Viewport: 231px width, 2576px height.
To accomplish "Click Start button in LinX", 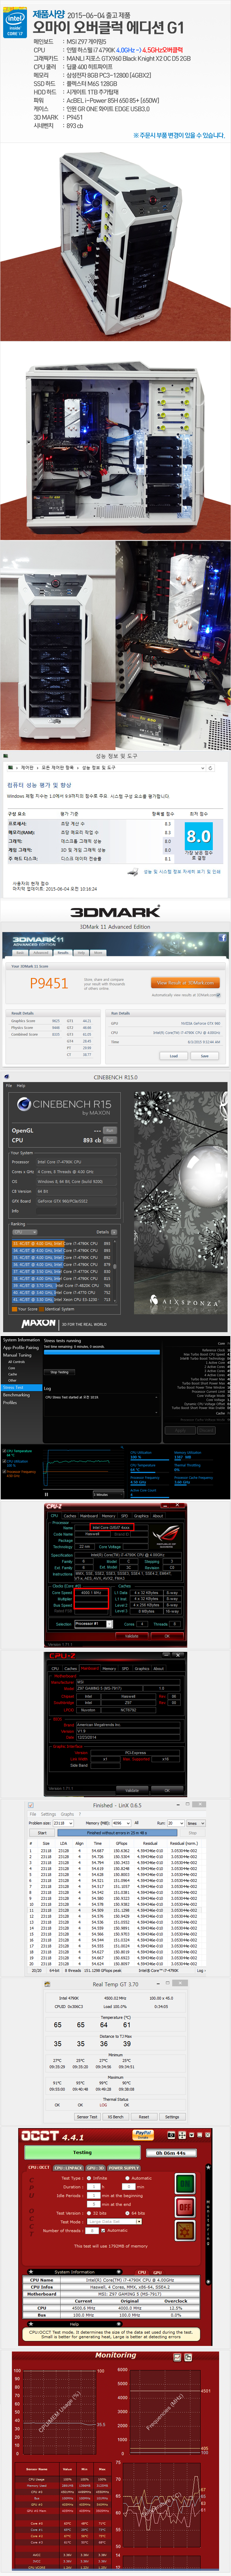I will 42,1833.
